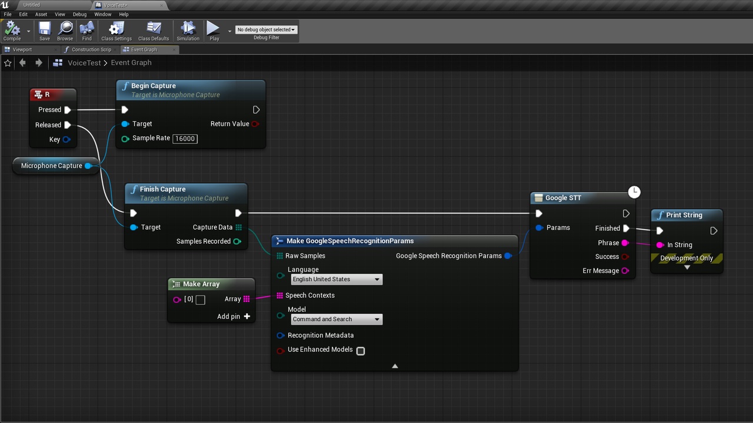Click the Phrase output pin on Google STT
The width and height of the screenshot is (753, 423).
click(625, 243)
